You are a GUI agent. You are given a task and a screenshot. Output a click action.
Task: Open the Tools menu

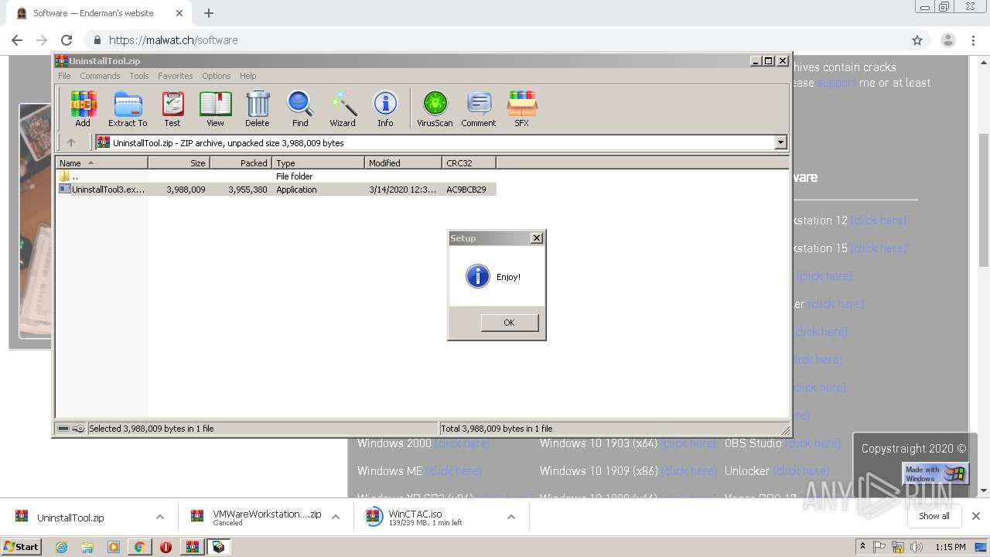point(139,76)
